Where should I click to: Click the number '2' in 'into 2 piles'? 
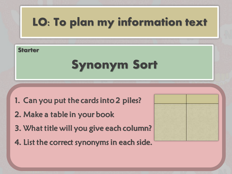pyautogui.click(x=118, y=101)
